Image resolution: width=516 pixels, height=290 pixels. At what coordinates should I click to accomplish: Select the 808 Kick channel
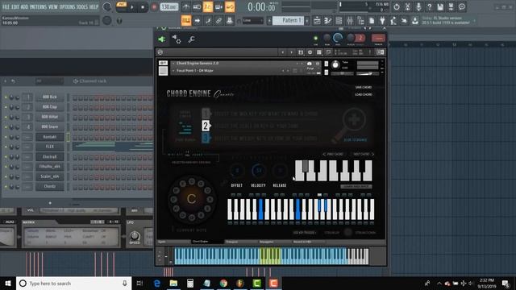pyautogui.click(x=50, y=97)
